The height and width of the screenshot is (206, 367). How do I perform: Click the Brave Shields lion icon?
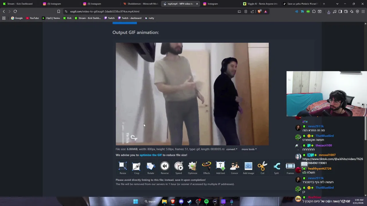pyautogui.click(x=259, y=11)
